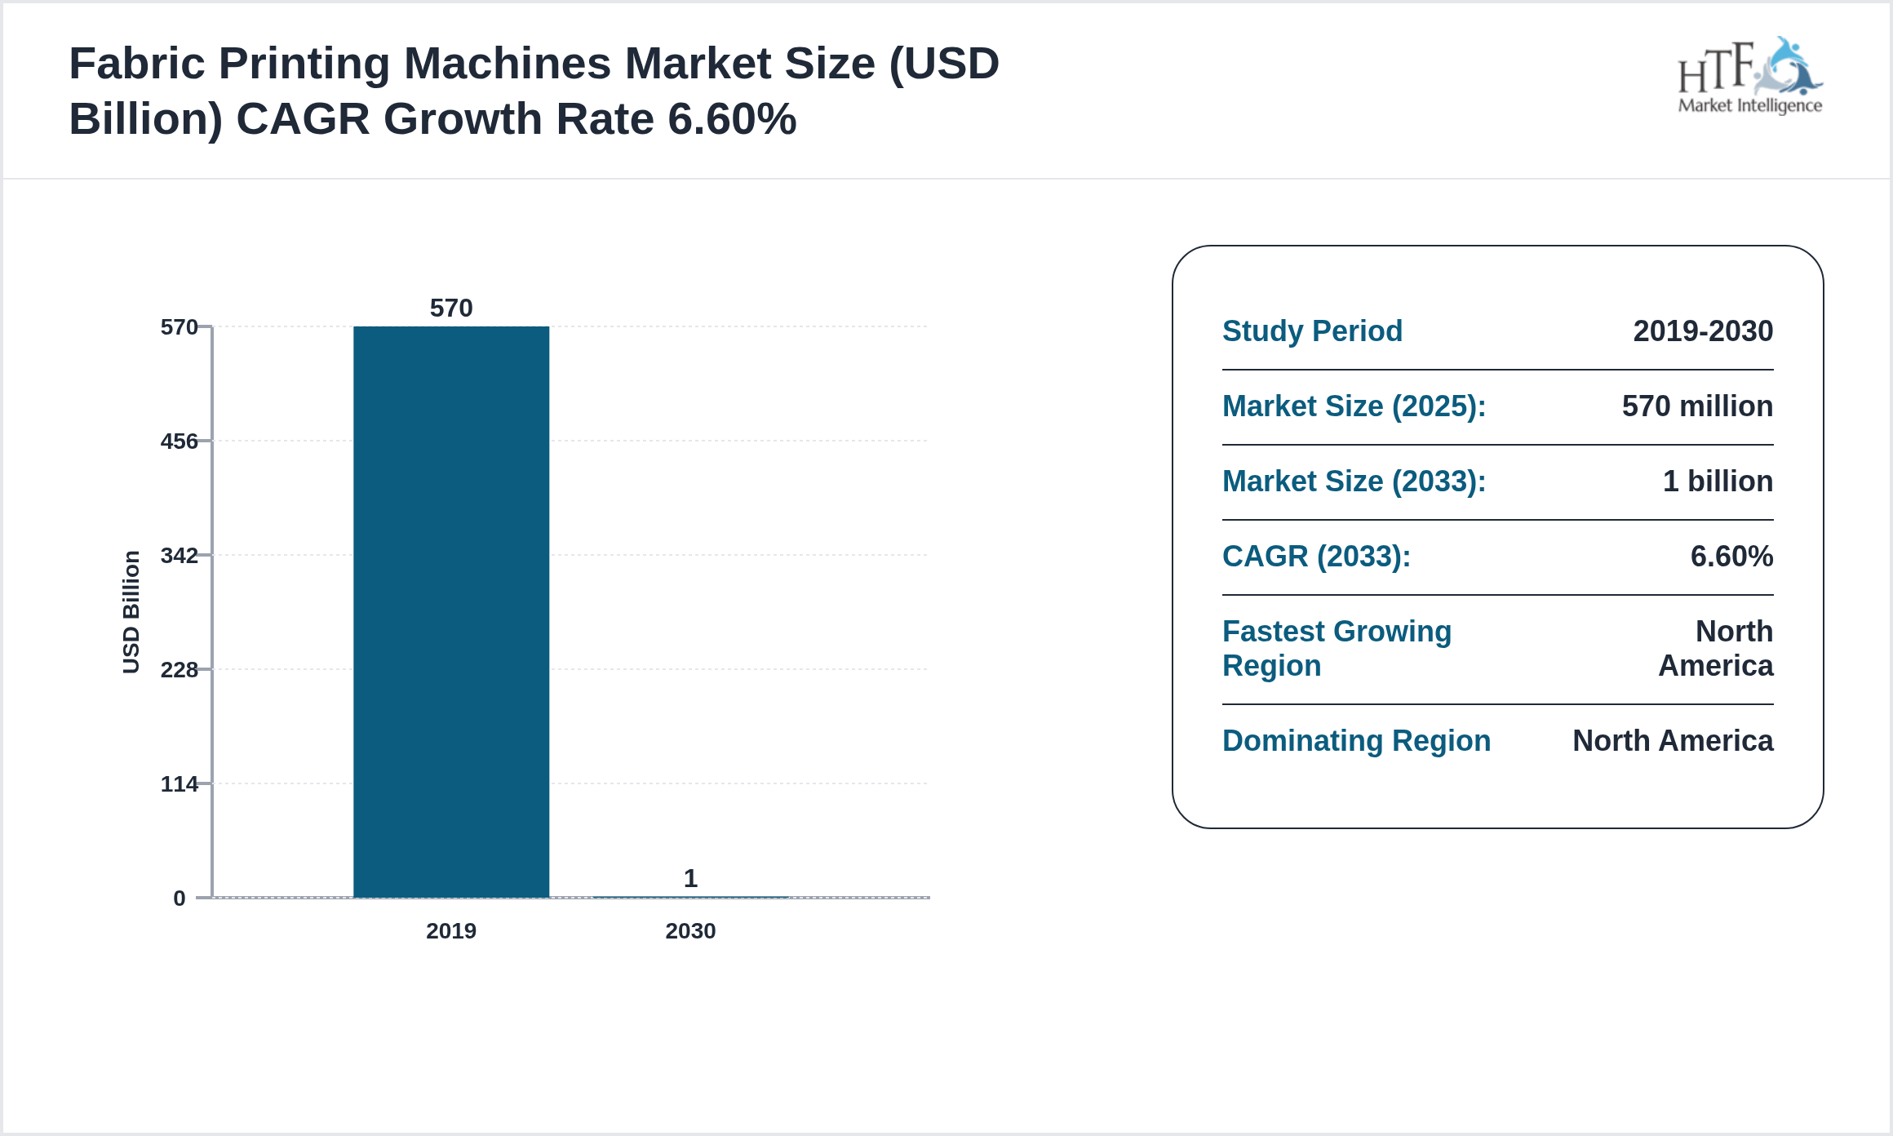
Task: Click the 570 data label above bar
Action: coord(451,308)
